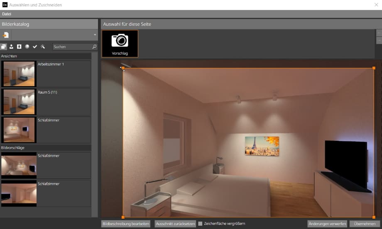The image size is (382, 229).
Task: Click the checkmark filter icon
Action: tap(35, 47)
